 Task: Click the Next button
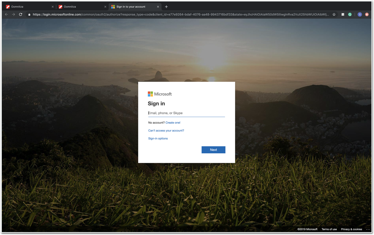(x=213, y=150)
